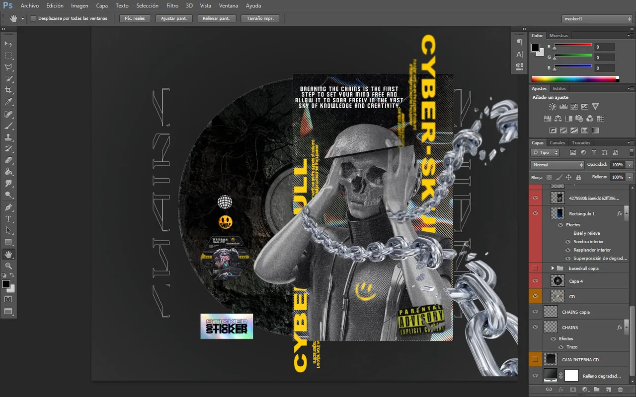Select the Quick Selection tool
636x397 pixels.
pos(8,78)
